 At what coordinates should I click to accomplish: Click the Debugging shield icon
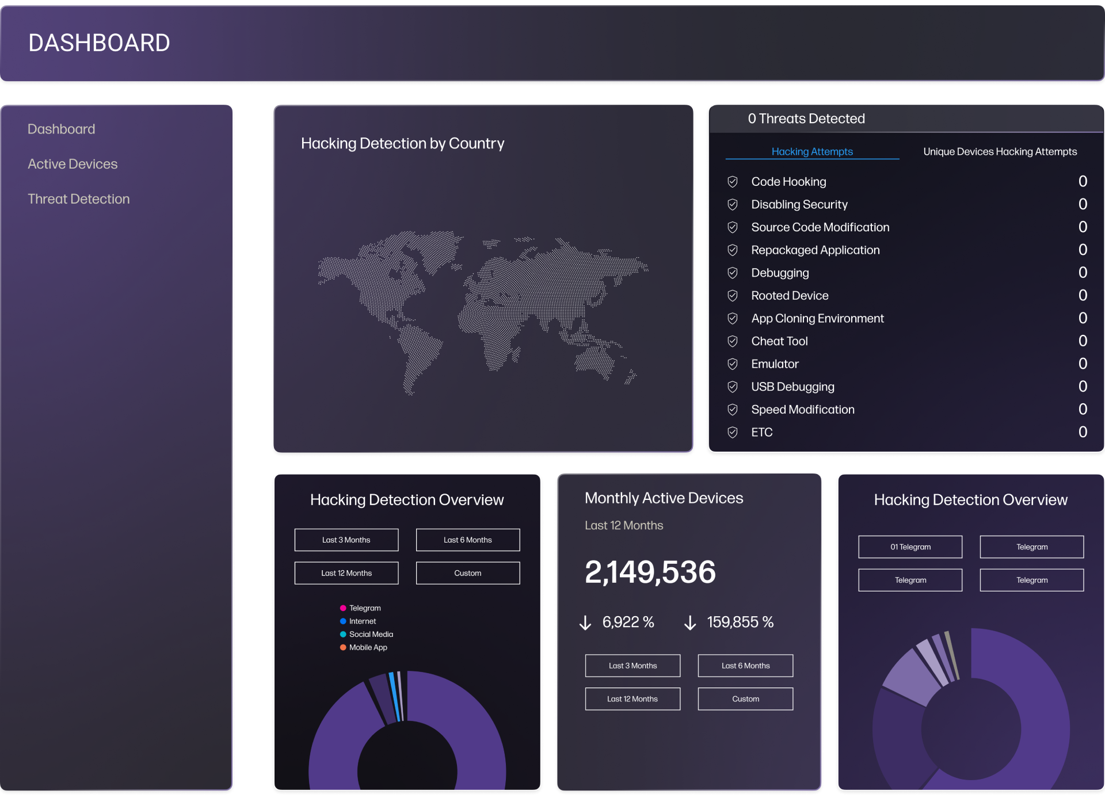[x=733, y=272]
